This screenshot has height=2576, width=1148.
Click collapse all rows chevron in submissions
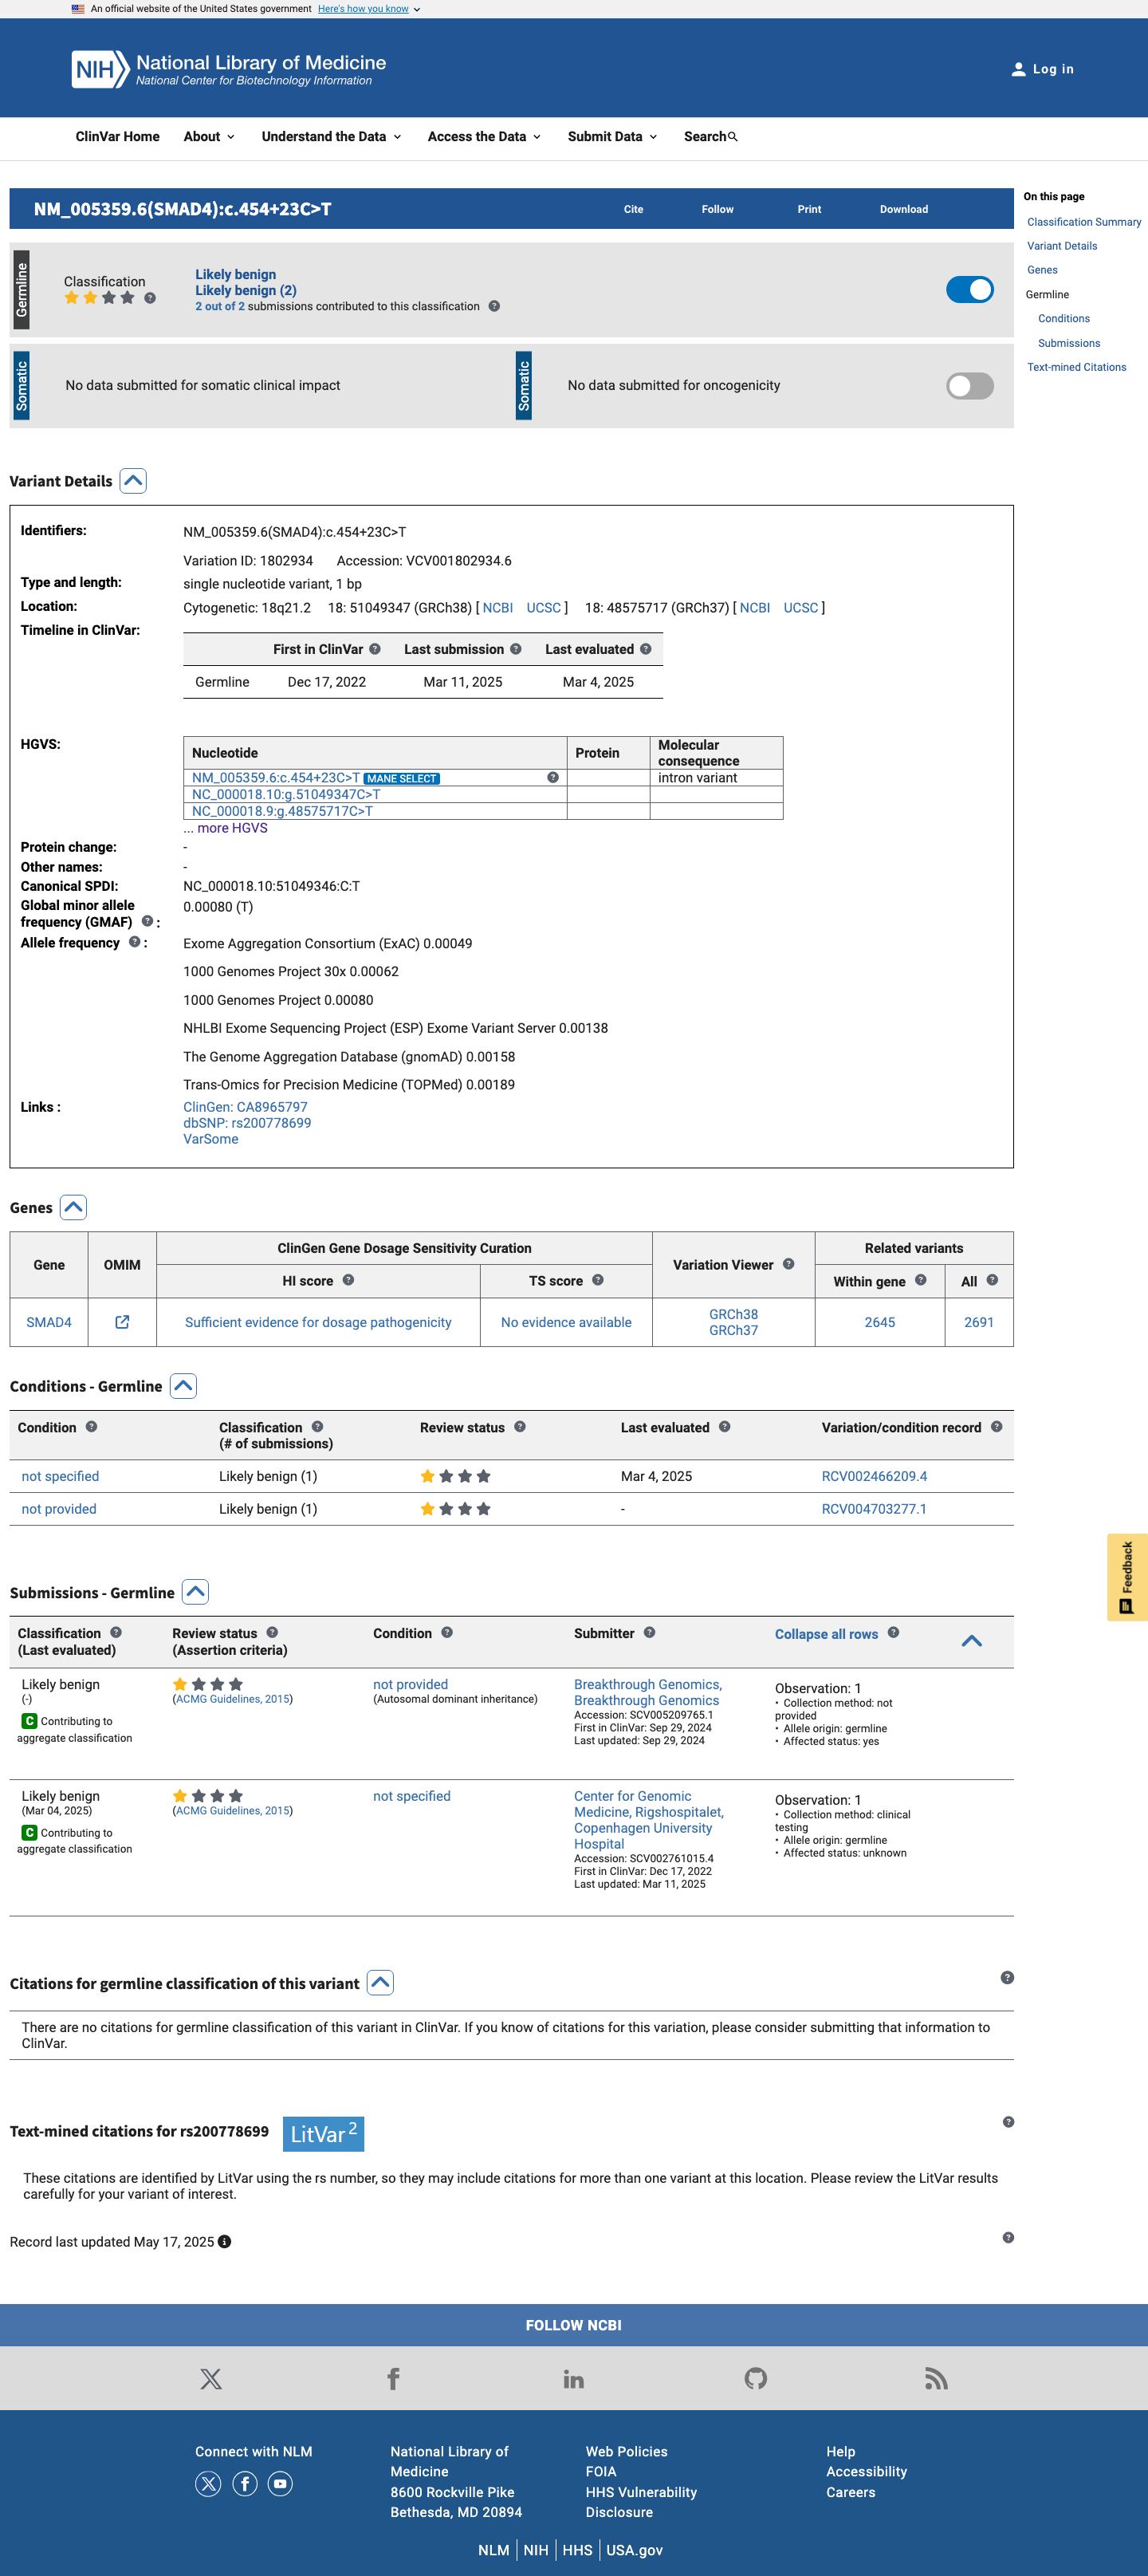pyautogui.click(x=972, y=1641)
